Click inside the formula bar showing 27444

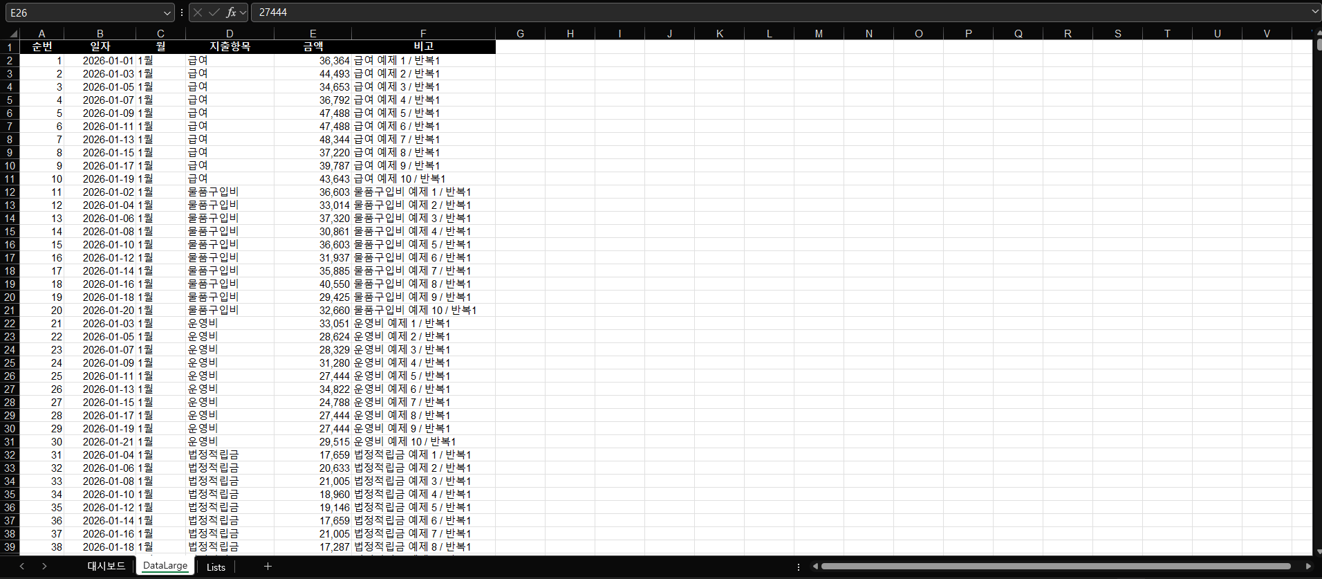pyautogui.click(x=780, y=12)
